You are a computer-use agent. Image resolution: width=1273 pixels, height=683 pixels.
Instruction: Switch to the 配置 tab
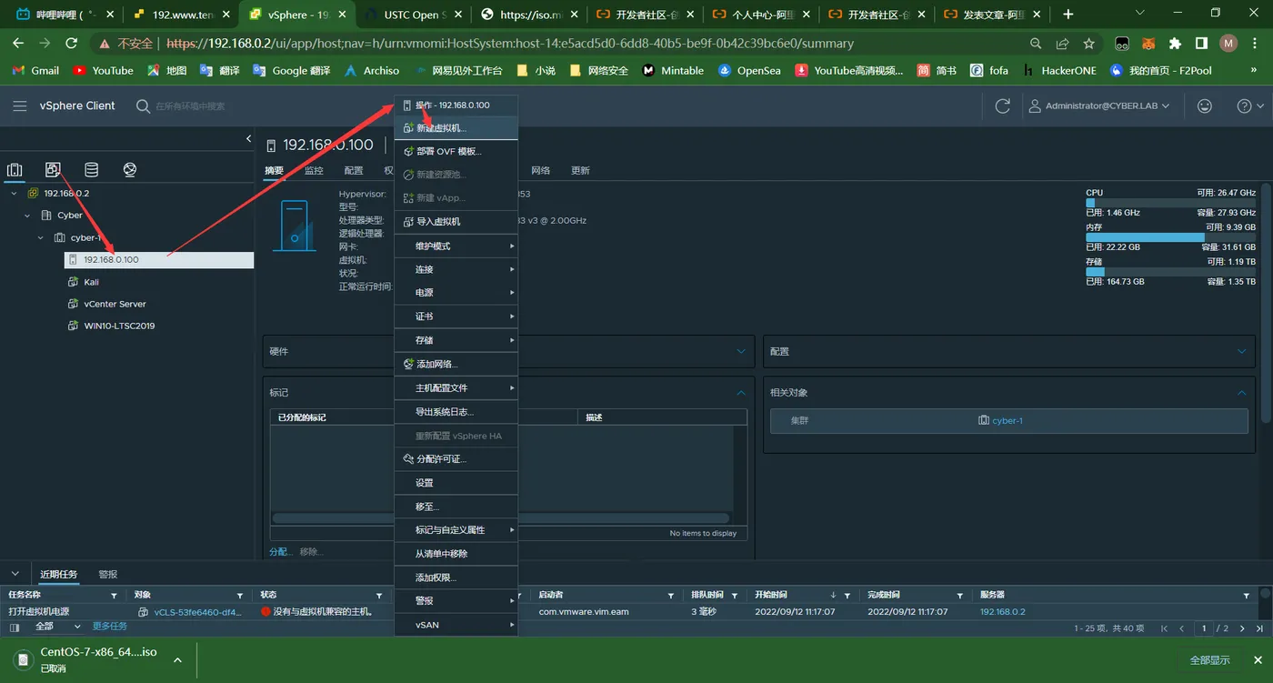pos(354,171)
